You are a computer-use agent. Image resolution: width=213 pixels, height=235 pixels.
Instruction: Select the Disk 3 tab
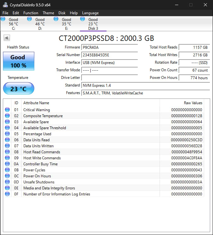(93, 24)
